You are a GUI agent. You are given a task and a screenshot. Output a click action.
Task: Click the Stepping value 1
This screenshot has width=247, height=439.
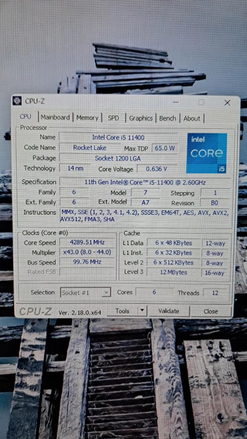coord(215,193)
